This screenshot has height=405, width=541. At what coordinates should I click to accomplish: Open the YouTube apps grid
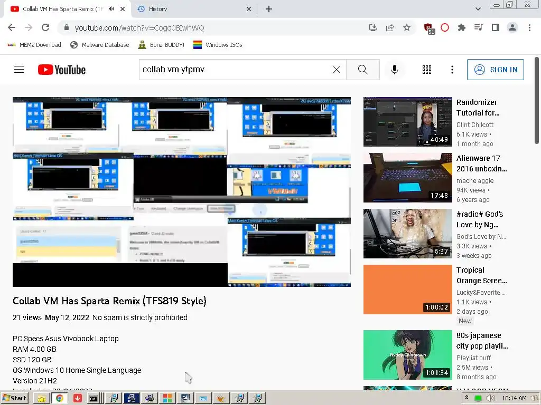coord(427,70)
